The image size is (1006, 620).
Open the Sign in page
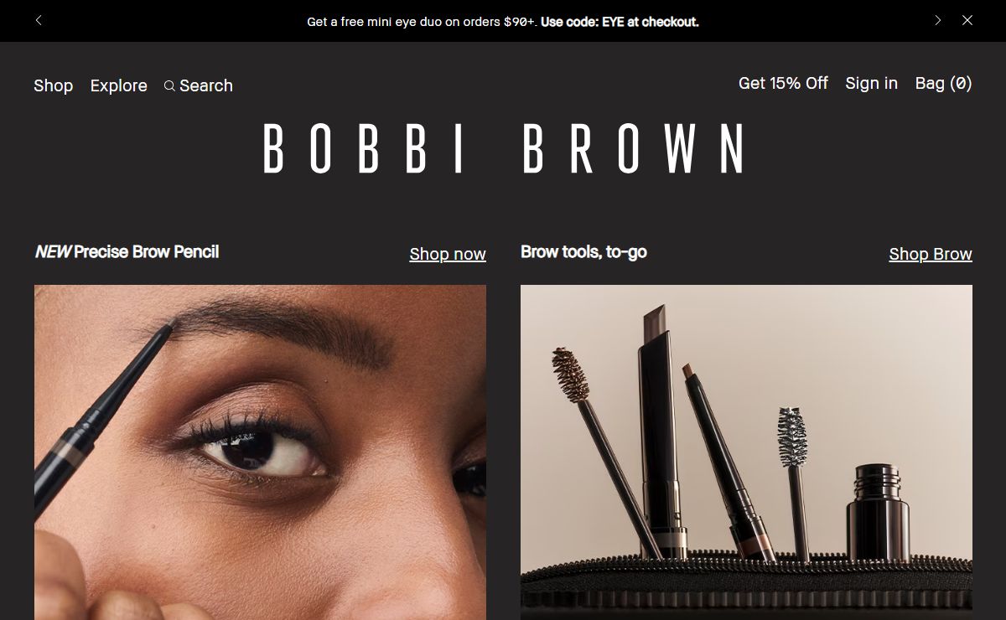point(871,83)
